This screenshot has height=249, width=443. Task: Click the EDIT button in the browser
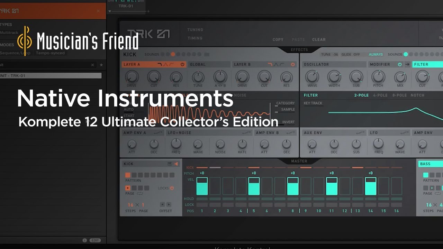95,240
